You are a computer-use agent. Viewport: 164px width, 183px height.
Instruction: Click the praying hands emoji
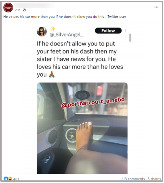pyautogui.click(x=52, y=75)
